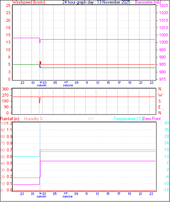
Task: Select the "24 hour graph day : 13 November 2025" heading
Action: tap(96, 2)
